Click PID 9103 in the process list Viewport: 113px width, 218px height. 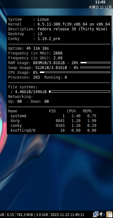60,125
